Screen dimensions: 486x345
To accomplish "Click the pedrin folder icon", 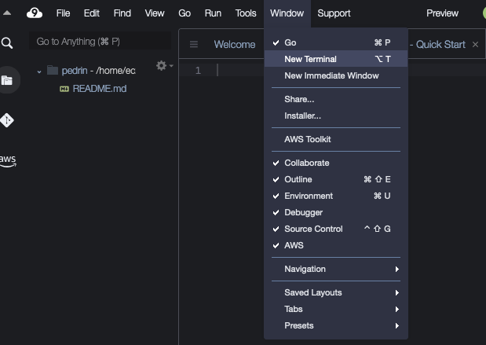I will [x=53, y=71].
